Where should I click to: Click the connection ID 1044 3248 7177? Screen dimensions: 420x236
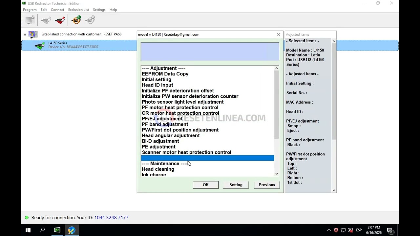point(111,218)
